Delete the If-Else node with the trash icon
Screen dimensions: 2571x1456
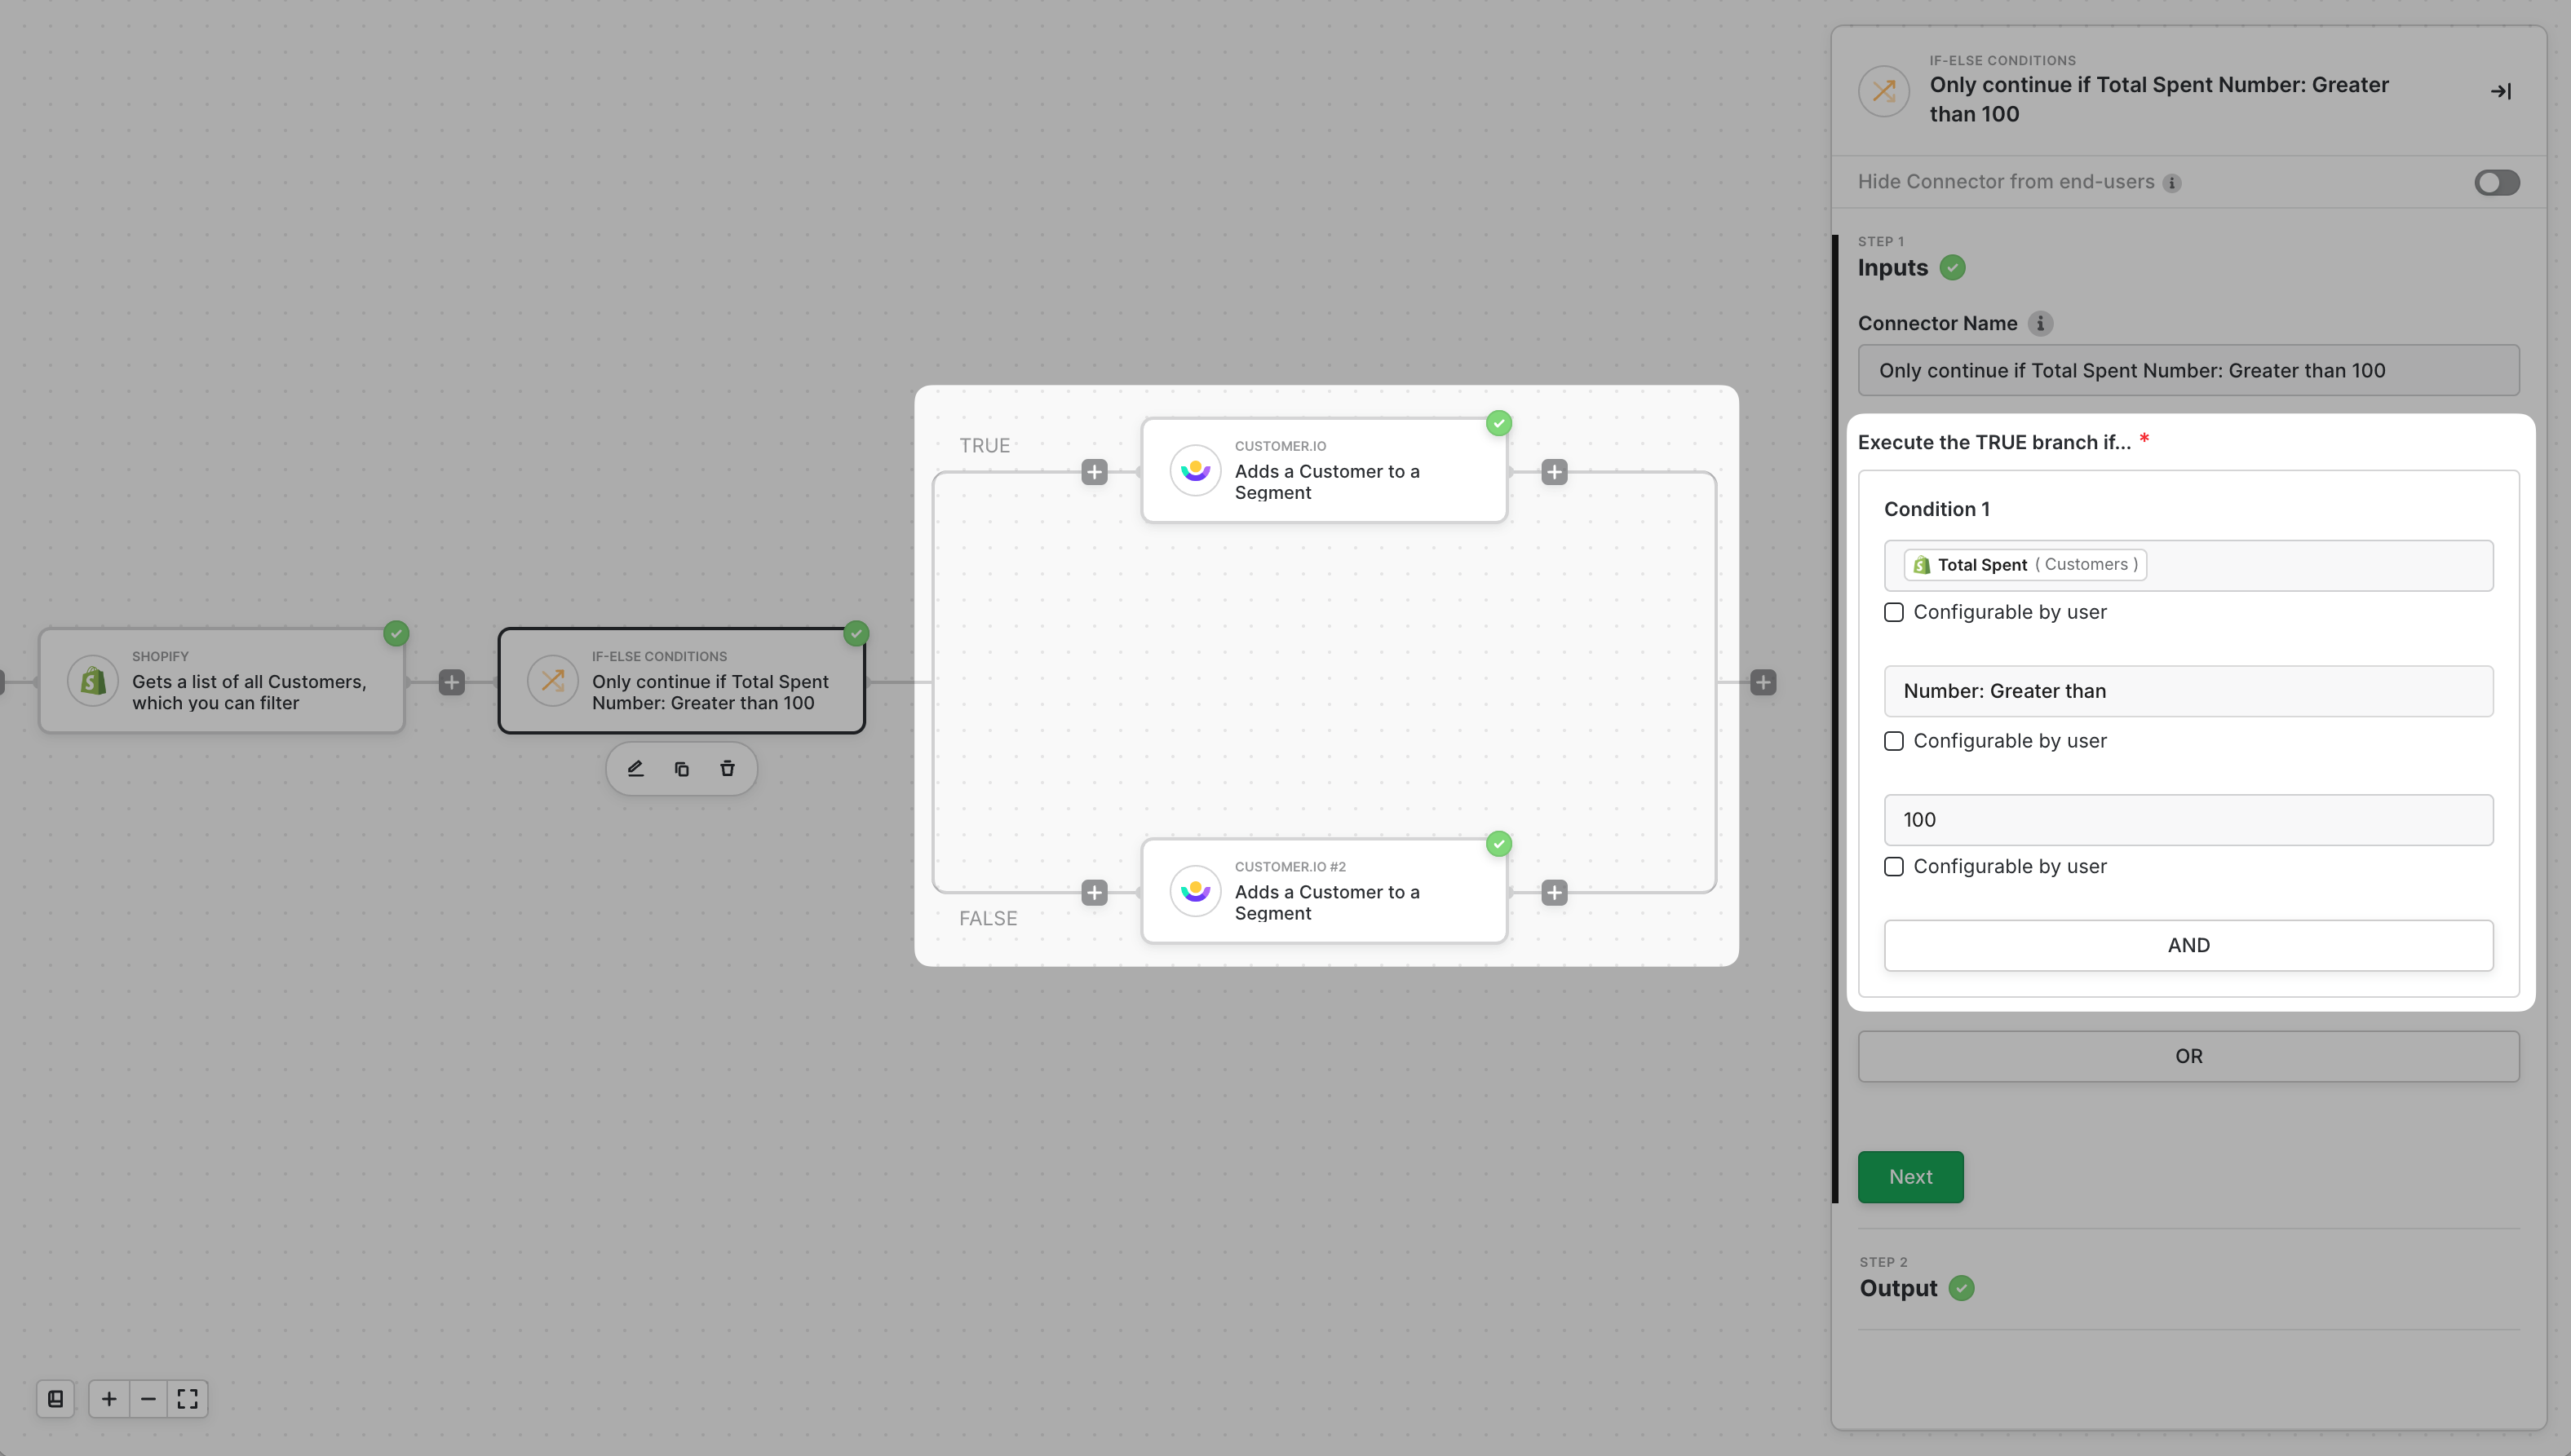coord(728,768)
